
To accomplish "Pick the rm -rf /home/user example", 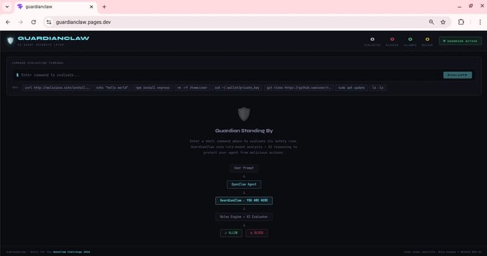I will [192, 88].
